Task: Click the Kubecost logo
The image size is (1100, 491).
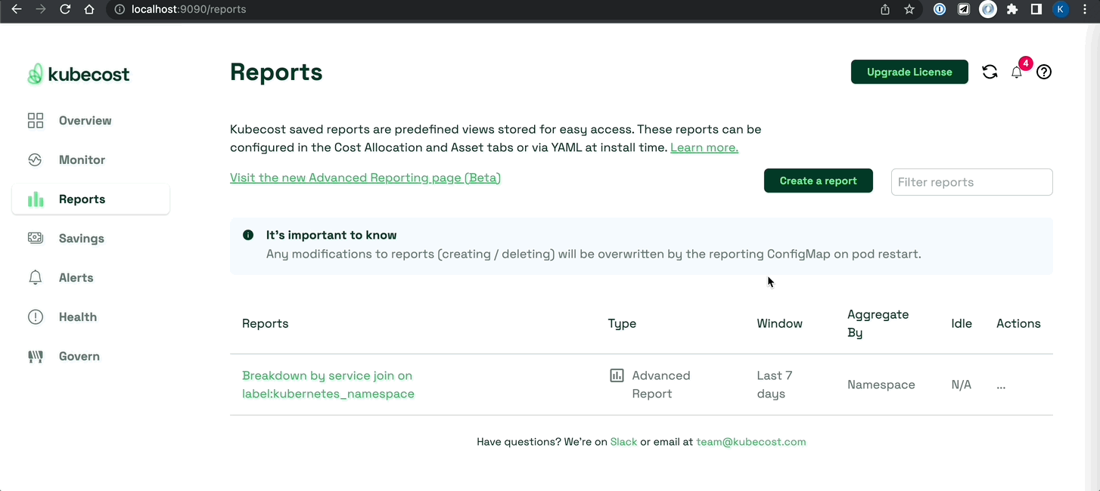Action: pos(78,74)
